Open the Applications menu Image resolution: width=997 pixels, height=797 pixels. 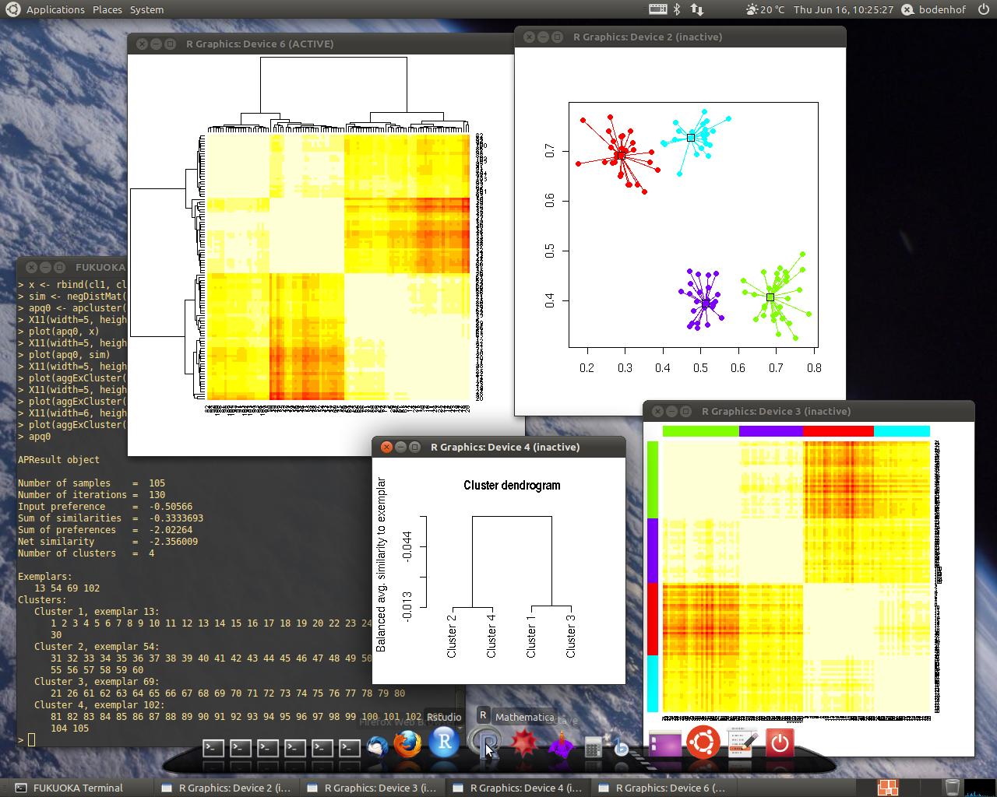coord(55,9)
